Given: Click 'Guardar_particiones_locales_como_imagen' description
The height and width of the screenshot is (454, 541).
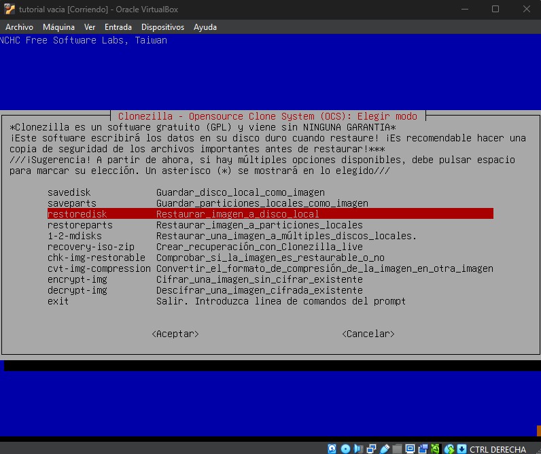Looking at the screenshot, I should click(262, 203).
